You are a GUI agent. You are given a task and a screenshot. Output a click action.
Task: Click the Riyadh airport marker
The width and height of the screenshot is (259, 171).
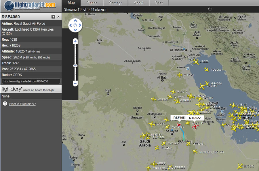[172, 130]
